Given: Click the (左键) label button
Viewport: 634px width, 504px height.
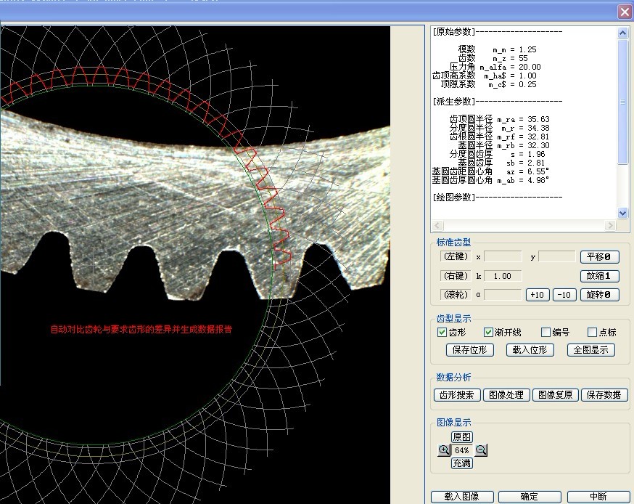Looking at the screenshot, I should (x=456, y=256).
